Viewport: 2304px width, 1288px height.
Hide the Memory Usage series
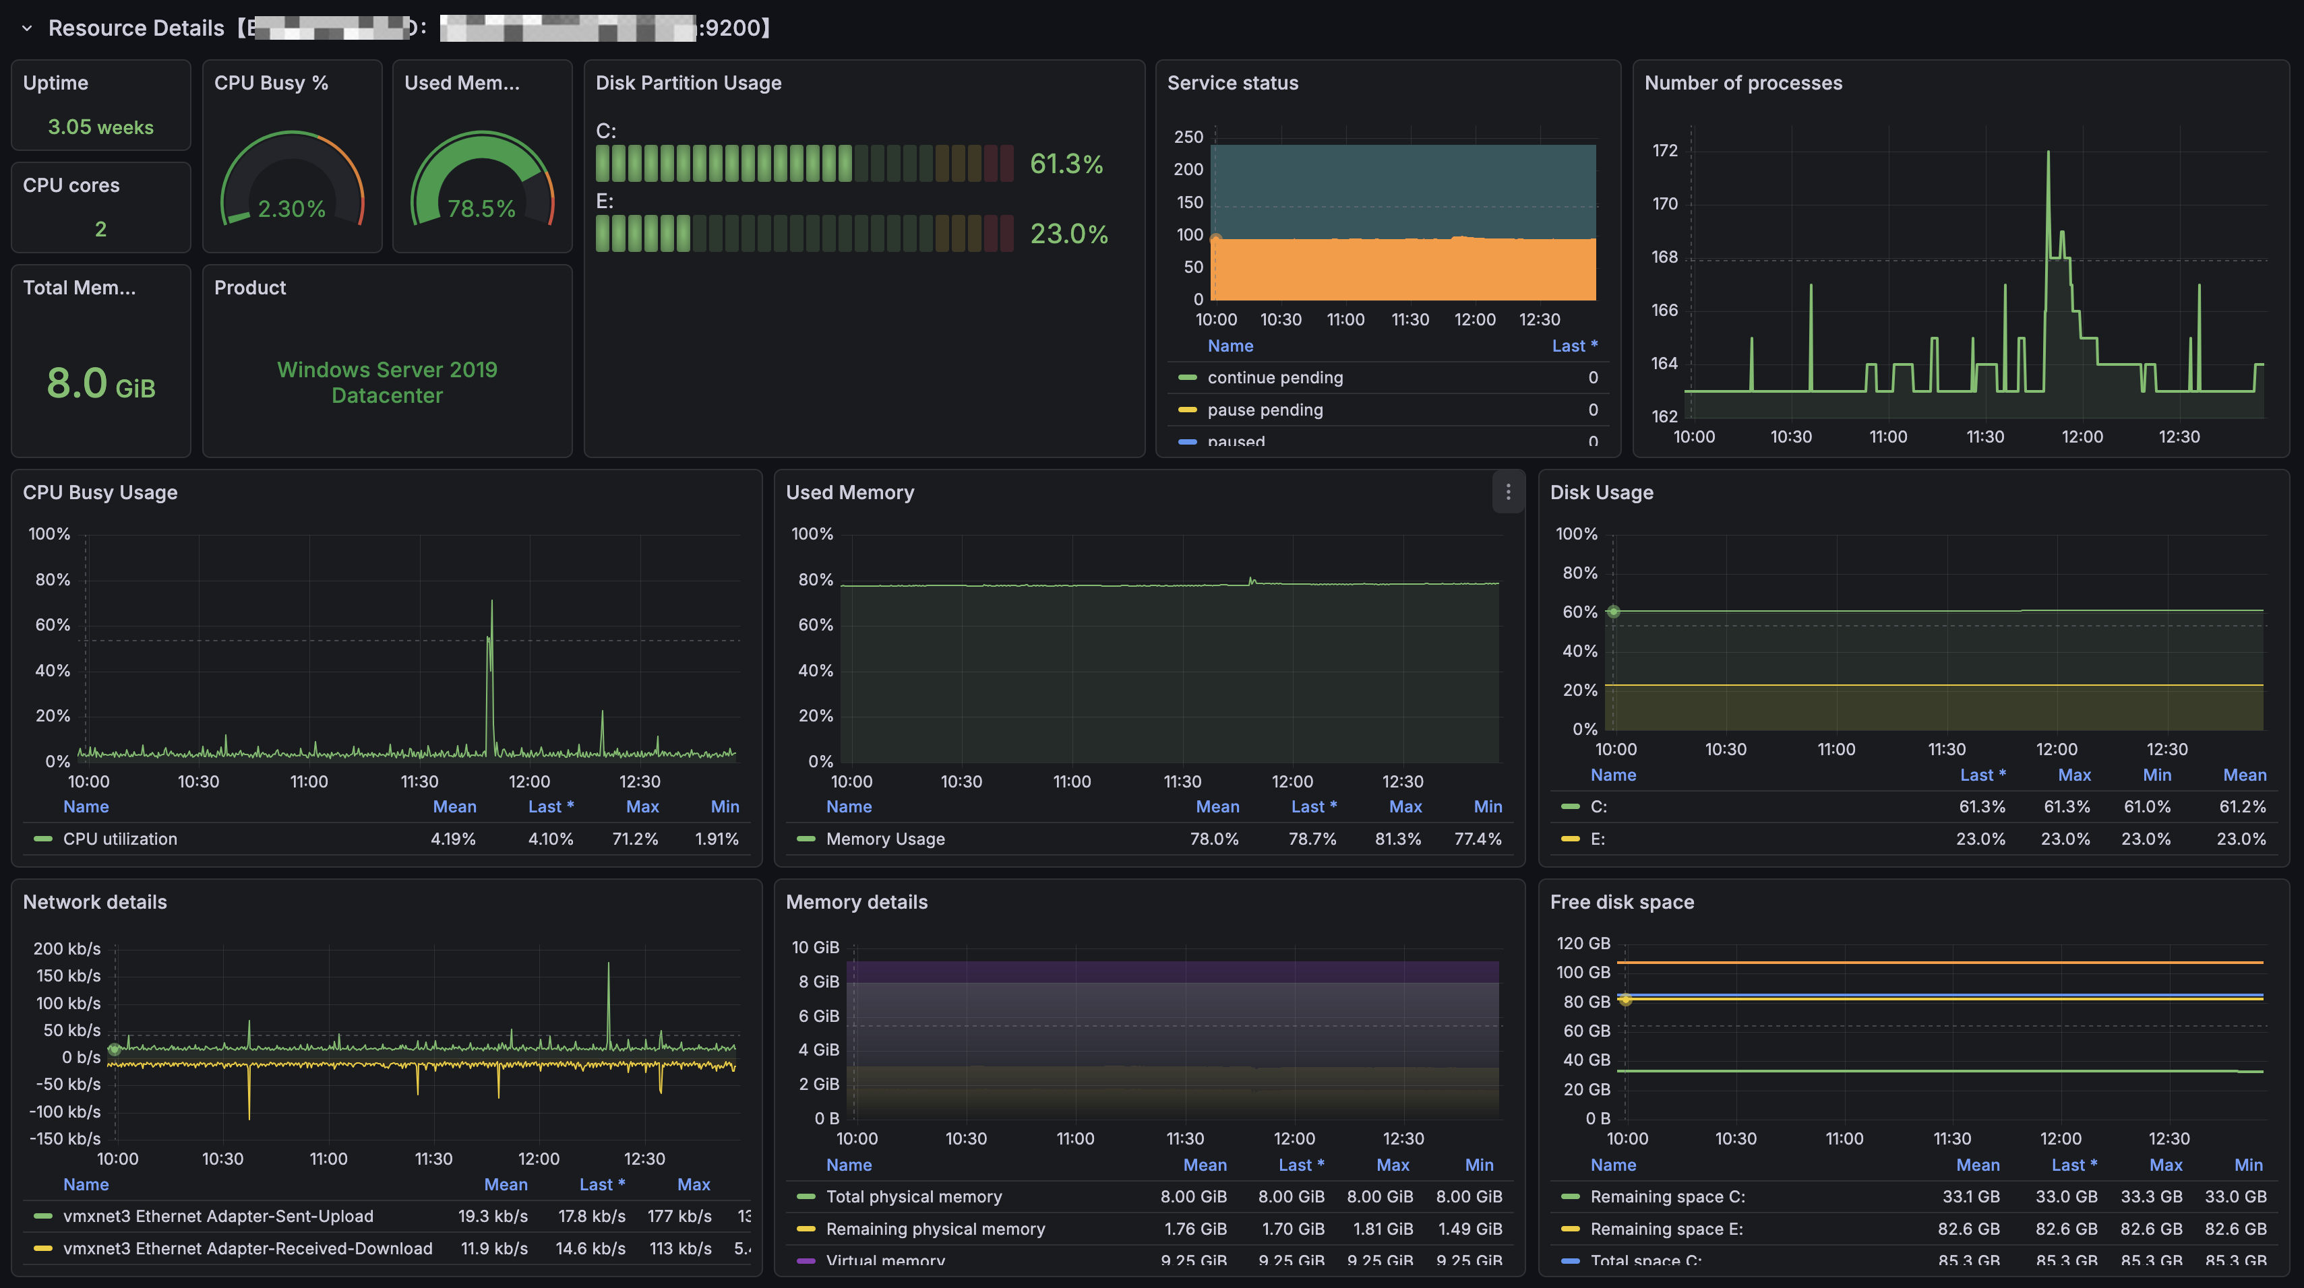pyautogui.click(x=886, y=839)
